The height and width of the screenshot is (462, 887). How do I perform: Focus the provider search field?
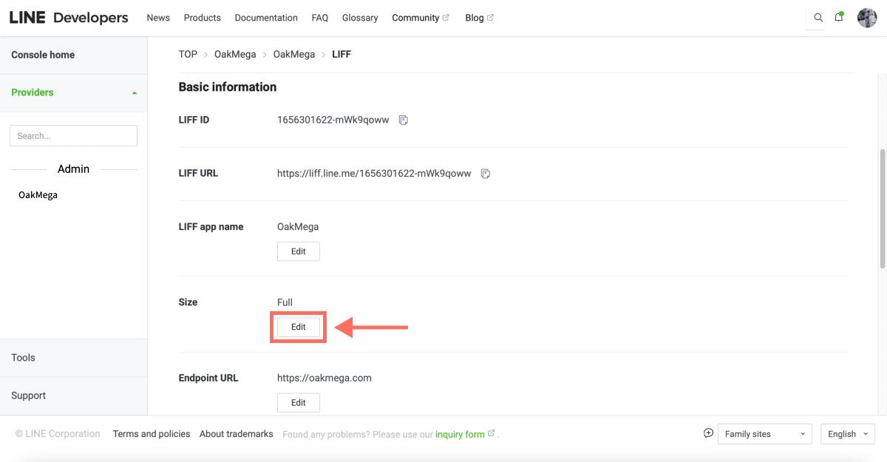click(73, 135)
